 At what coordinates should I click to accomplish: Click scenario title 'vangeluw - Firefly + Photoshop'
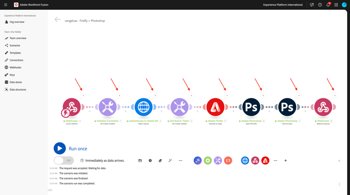coord(85,21)
